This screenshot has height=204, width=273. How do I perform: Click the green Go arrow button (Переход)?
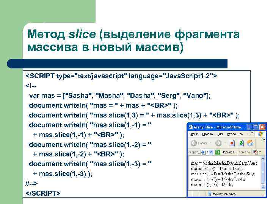click(218, 152)
